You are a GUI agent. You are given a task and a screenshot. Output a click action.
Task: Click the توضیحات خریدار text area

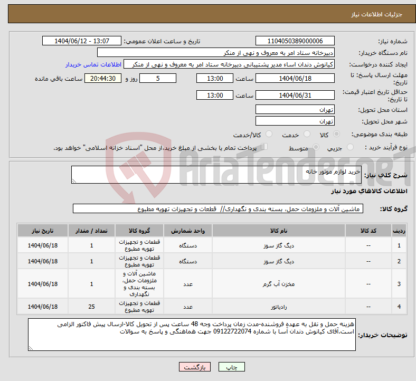[x=192, y=335]
